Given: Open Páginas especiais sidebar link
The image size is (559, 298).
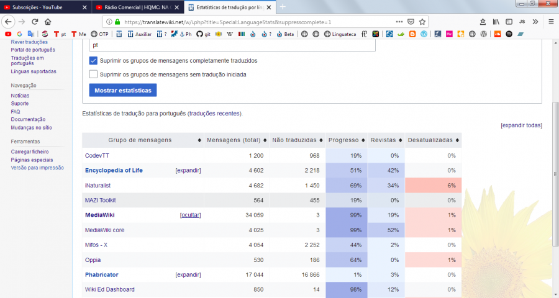Looking at the screenshot, I should coord(32,160).
